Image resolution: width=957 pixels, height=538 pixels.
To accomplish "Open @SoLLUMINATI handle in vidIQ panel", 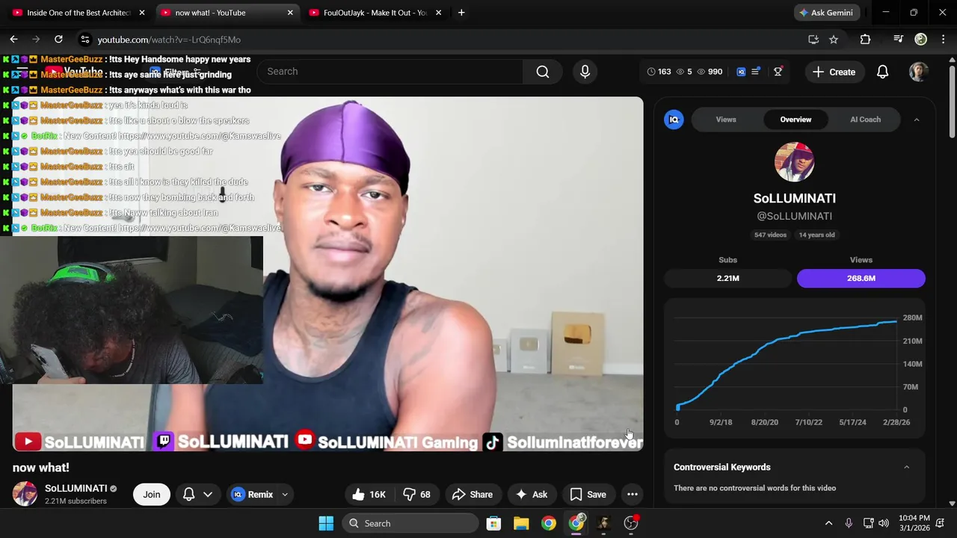I will (x=794, y=216).
